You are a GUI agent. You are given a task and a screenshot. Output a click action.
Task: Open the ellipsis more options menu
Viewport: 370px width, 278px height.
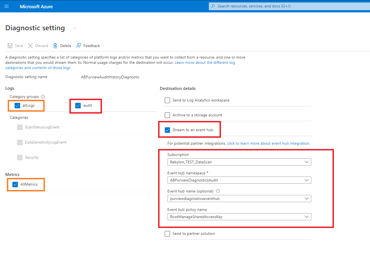coord(75,28)
